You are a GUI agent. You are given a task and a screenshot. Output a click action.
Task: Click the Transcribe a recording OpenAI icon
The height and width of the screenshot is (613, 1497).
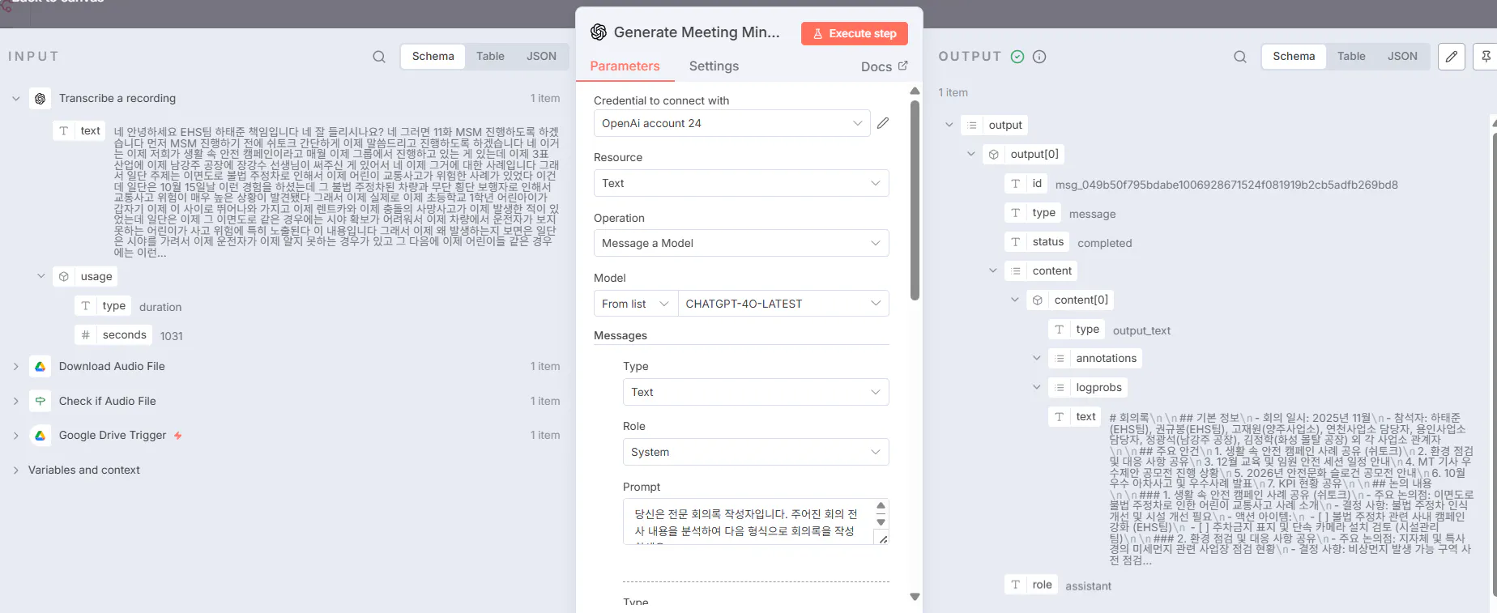(x=40, y=99)
